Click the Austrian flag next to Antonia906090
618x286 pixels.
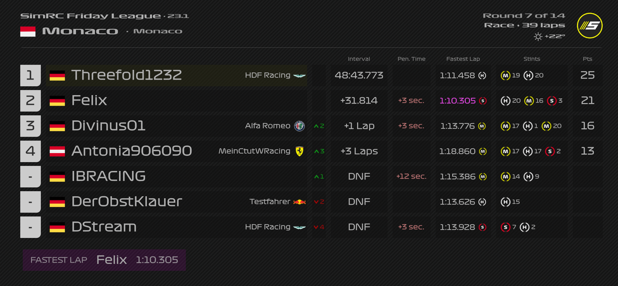click(x=57, y=151)
